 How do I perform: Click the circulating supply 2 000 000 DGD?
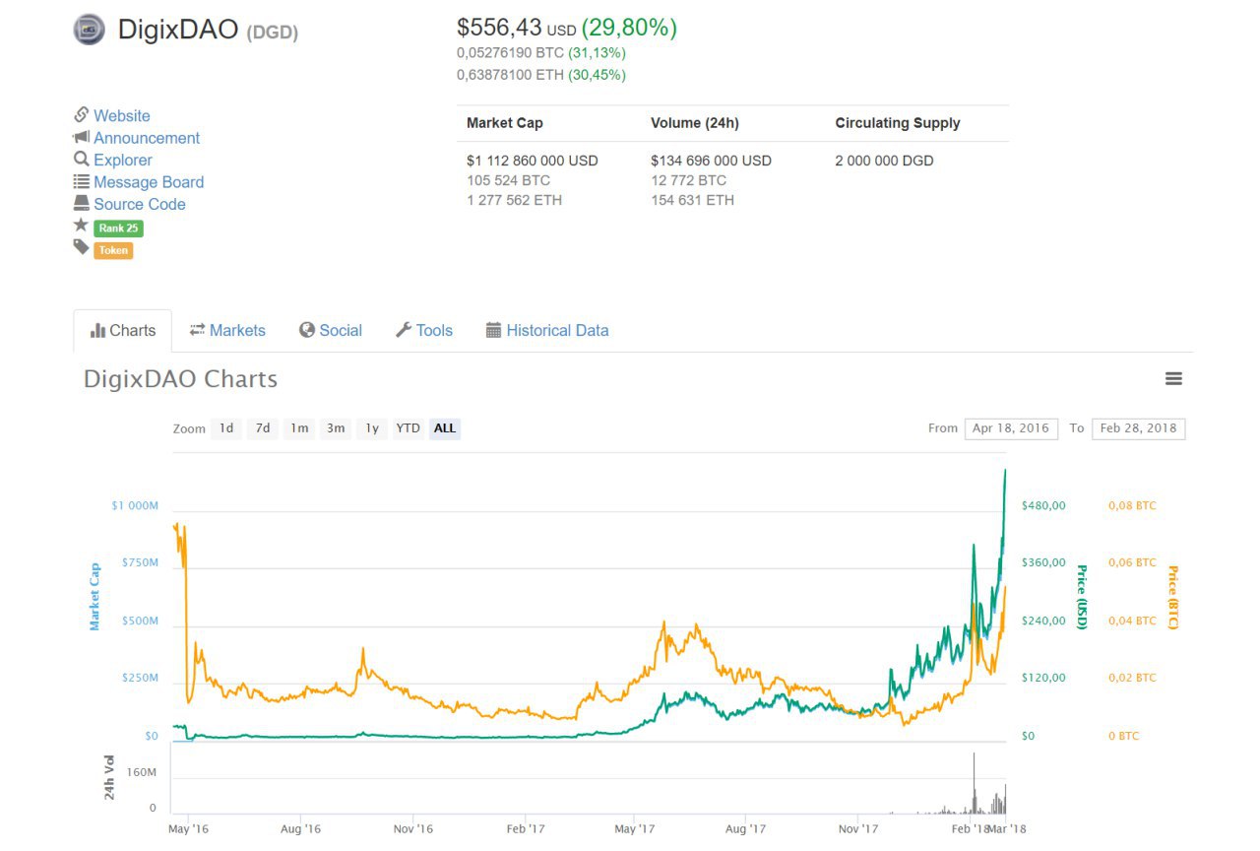click(x=885, y=161)
